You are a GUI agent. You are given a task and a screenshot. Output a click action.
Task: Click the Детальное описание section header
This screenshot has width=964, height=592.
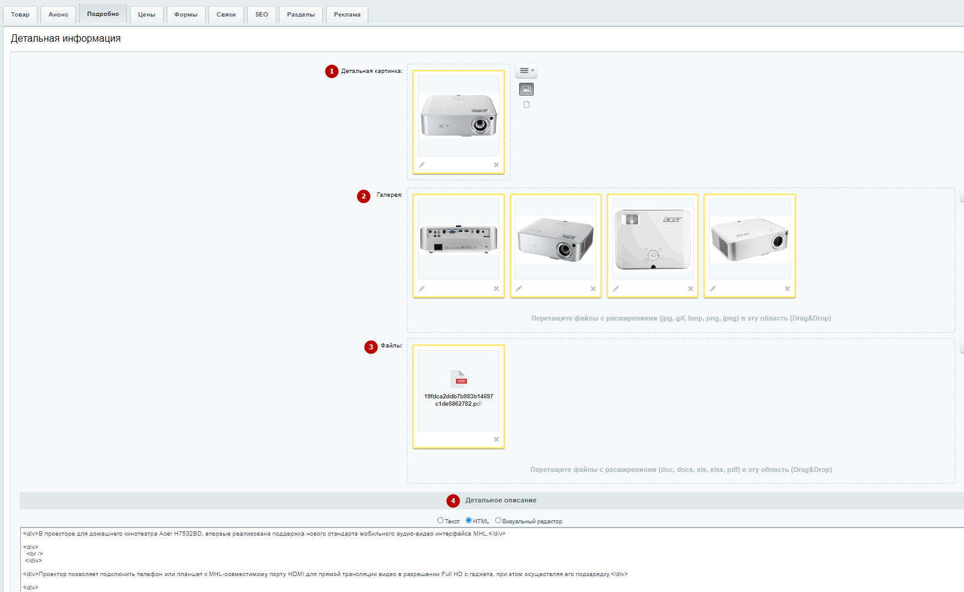(x=501, y=501)
